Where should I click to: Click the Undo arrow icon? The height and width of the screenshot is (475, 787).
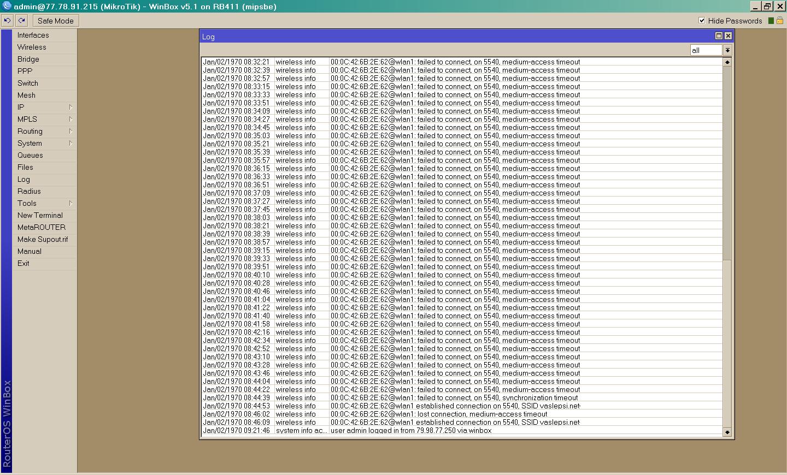(7, 20)
